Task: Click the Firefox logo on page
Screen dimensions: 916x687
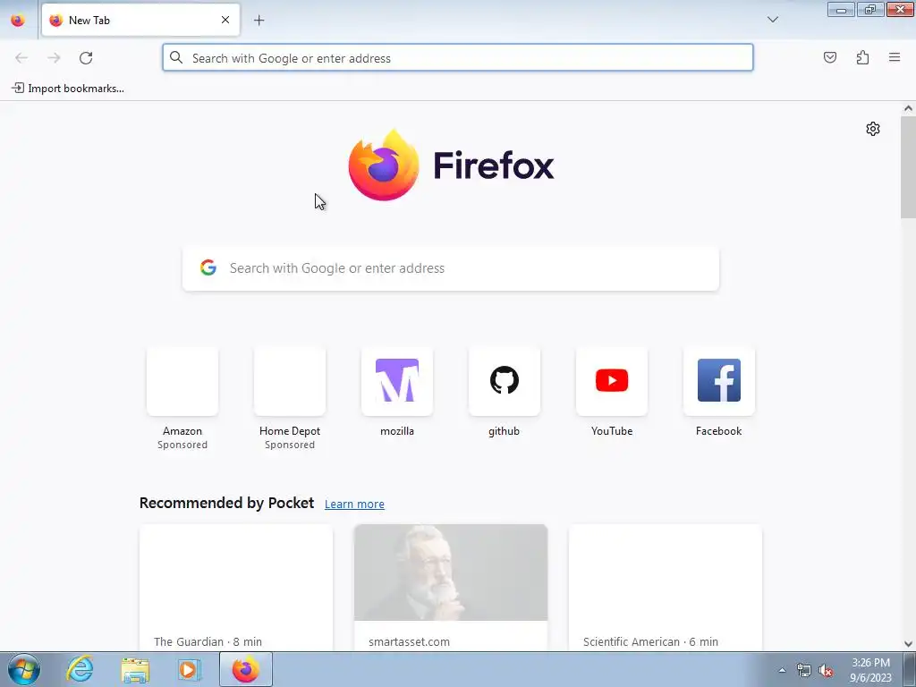Action: point(451,165)
